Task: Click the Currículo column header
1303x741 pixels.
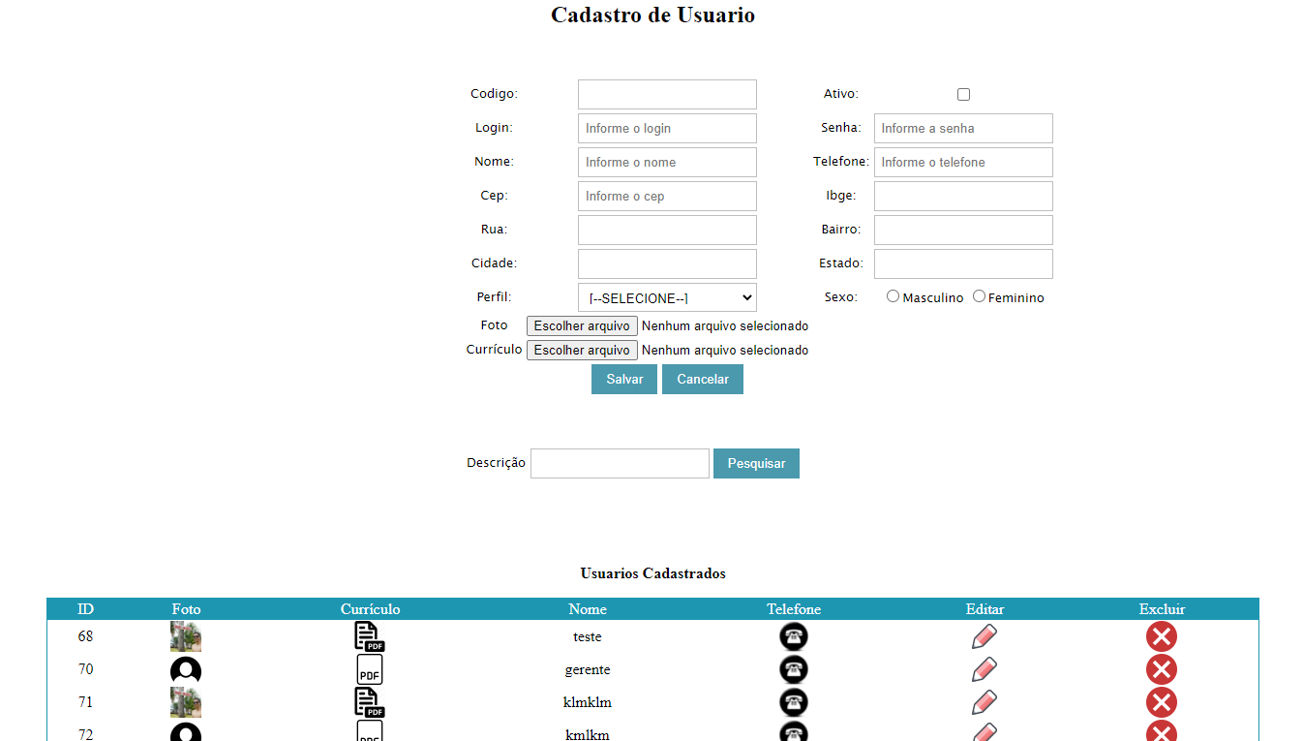Action: point(370,609)
